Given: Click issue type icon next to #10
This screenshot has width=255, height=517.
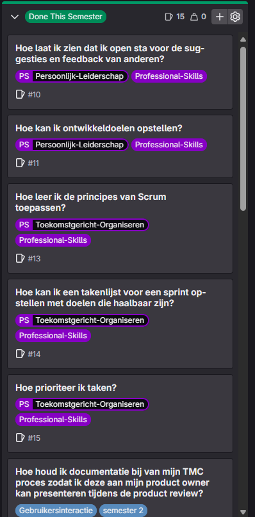Looking at the screenshot, I should [x=20, y=95].
